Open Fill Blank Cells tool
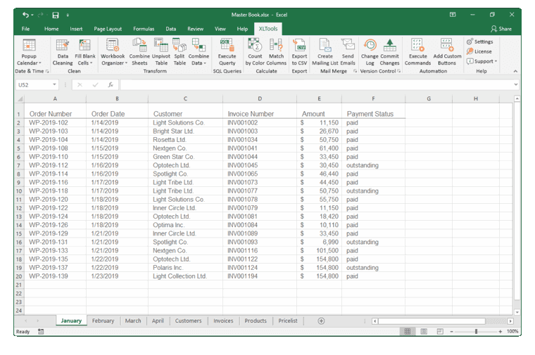 pyautogui.click(x=85, y=52)
